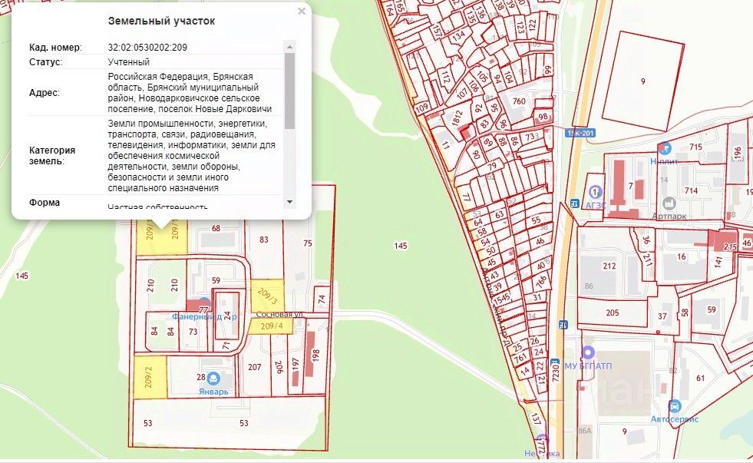Screen dimensions: 753x463
Task: Click the Сосновая ул street label
Action: point(279,314)
